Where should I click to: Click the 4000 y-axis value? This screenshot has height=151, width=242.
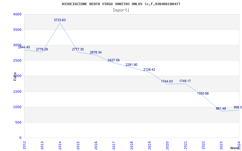17,14
